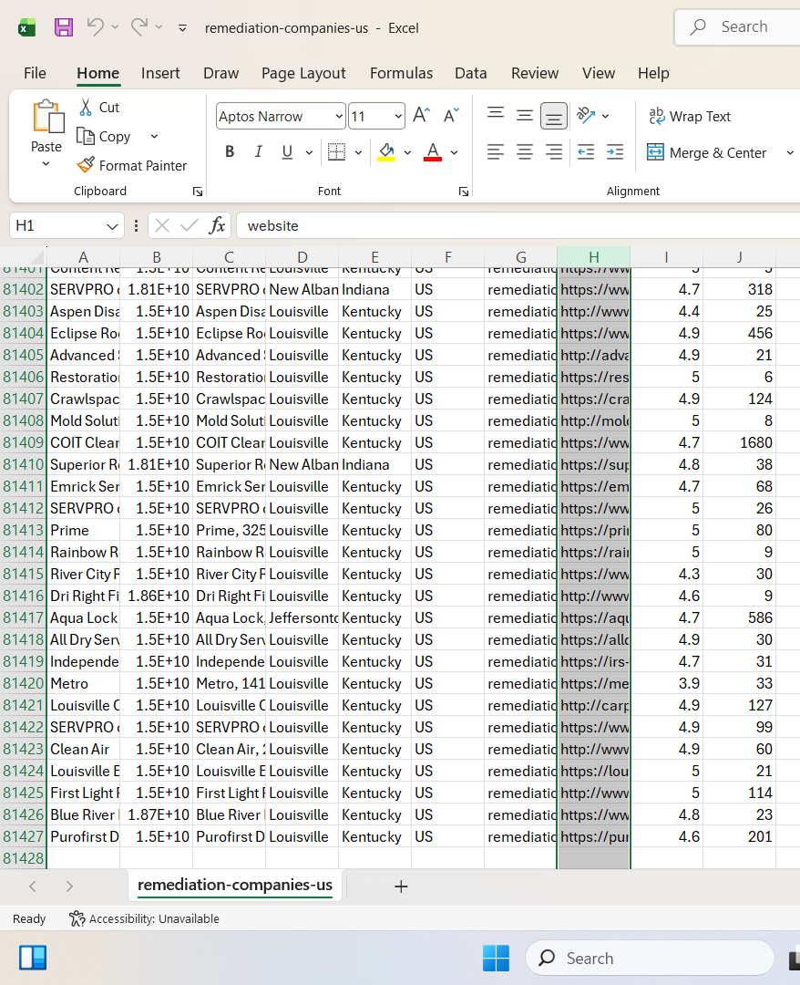Image resolution: width=800 pixels, height=985 pixels.
Task: Select row header 81409
Action: [x=23, y=442]
